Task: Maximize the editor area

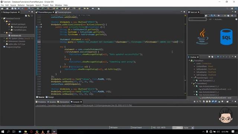Action: click(x=184, y=12)
